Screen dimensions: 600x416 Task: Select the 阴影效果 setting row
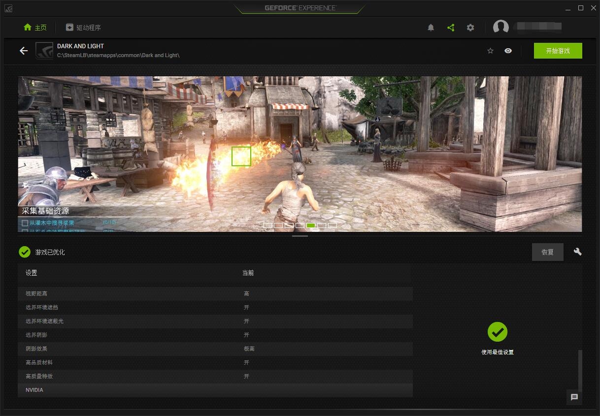click(x=215, y=349)
